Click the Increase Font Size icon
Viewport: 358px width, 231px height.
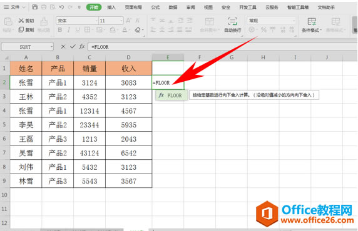tap(128, 21)
